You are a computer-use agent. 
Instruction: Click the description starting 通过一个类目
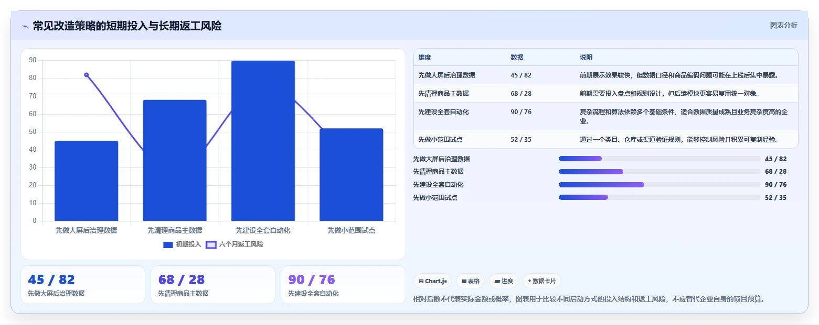[x=679, y=140]
